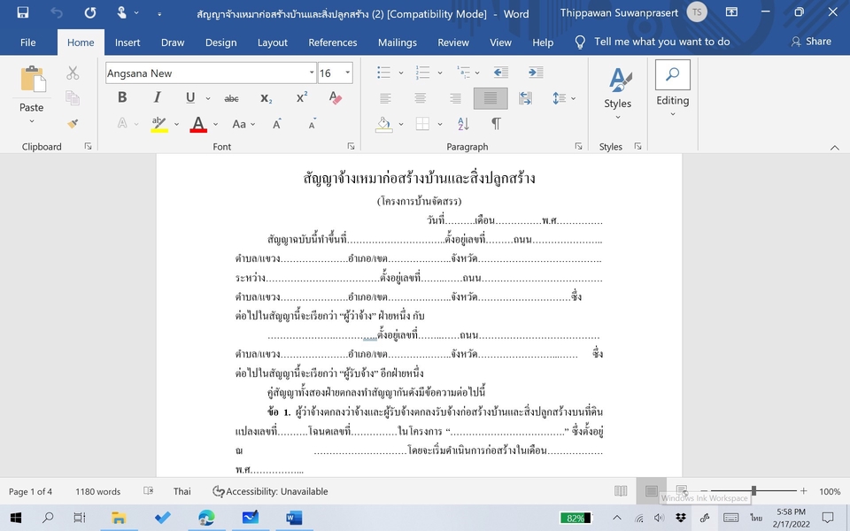Select the Format Painter brush
Screen dimensions: 850x531
tap(73, 124)
